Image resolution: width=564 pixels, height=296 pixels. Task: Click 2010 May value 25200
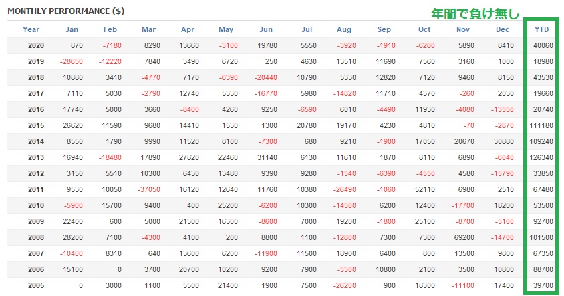(228, 205)
